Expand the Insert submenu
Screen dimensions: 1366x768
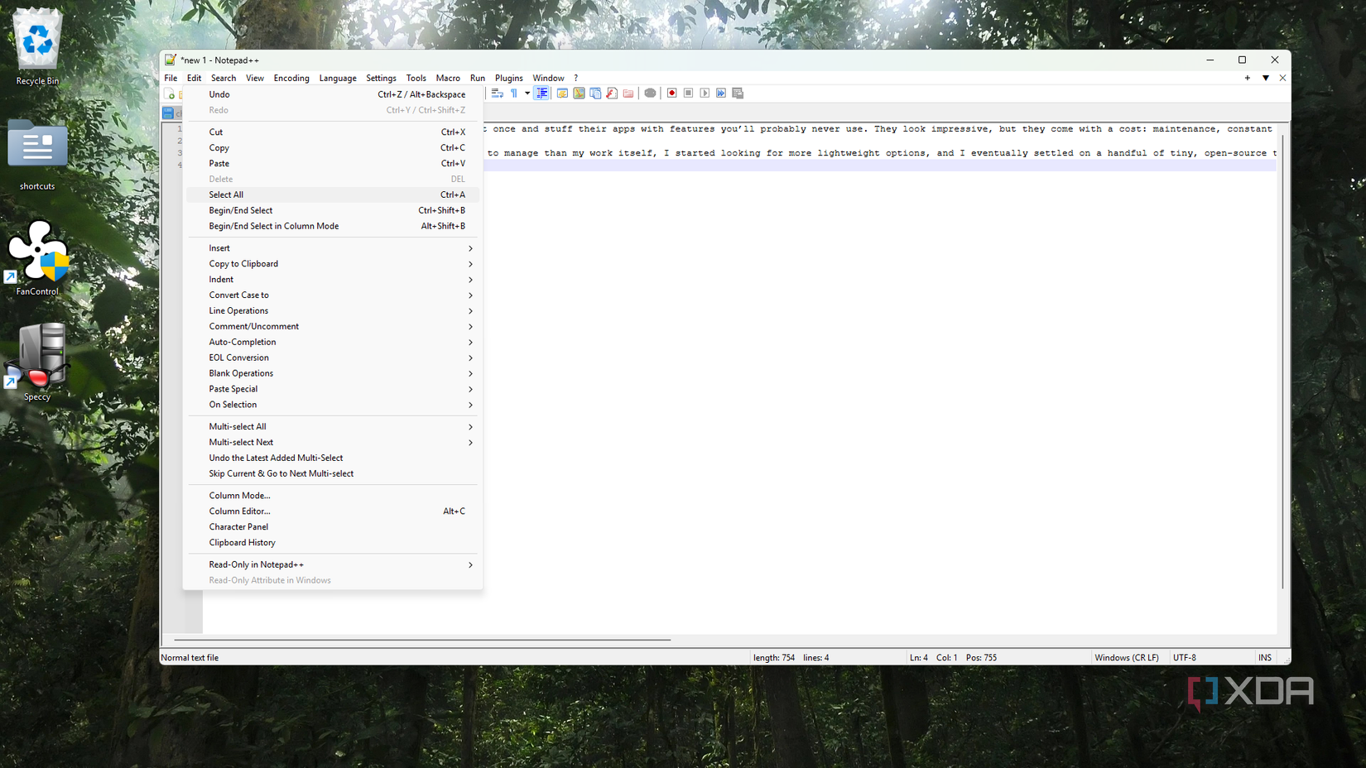[x=333, y=248]
